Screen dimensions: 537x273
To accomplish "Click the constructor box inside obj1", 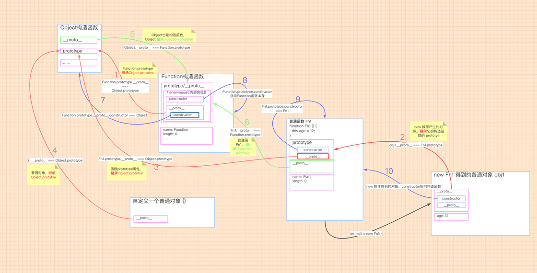I will 451,198.
